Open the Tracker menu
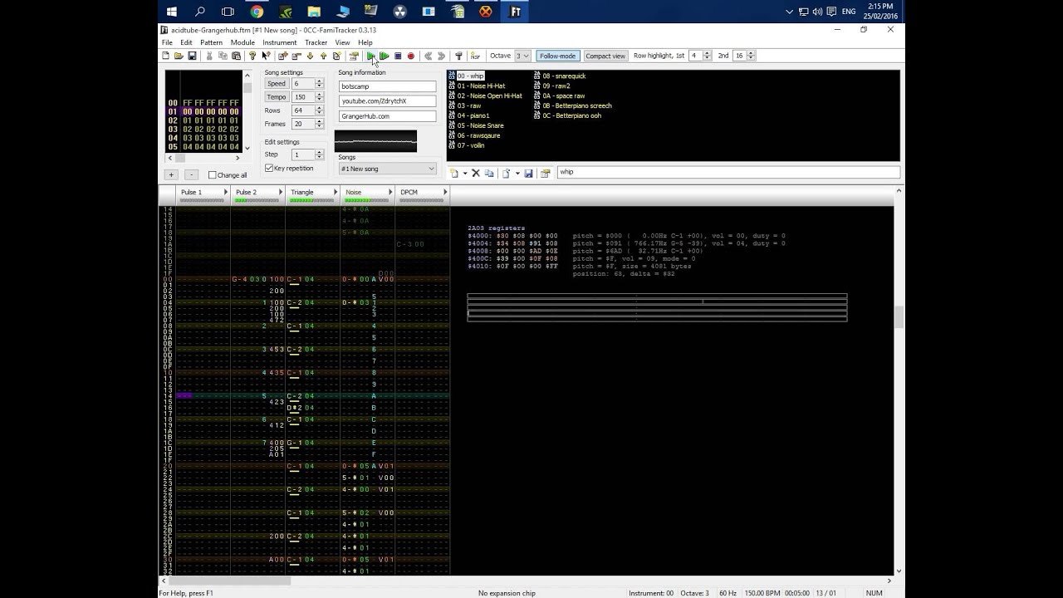The image size is (1063, 598). [x=316, y=42]
